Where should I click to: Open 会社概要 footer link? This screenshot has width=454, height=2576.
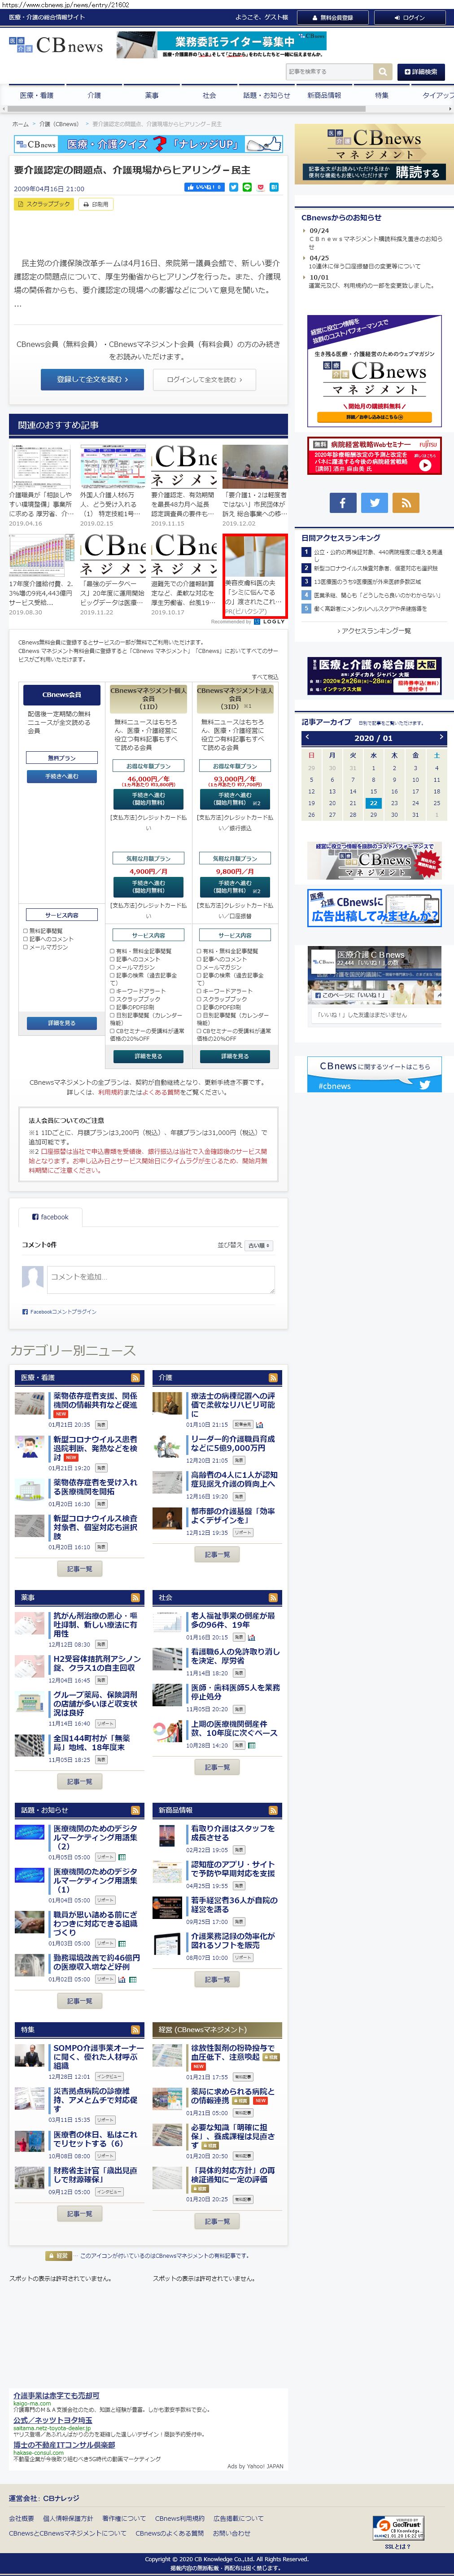(x=21, y=2519)
